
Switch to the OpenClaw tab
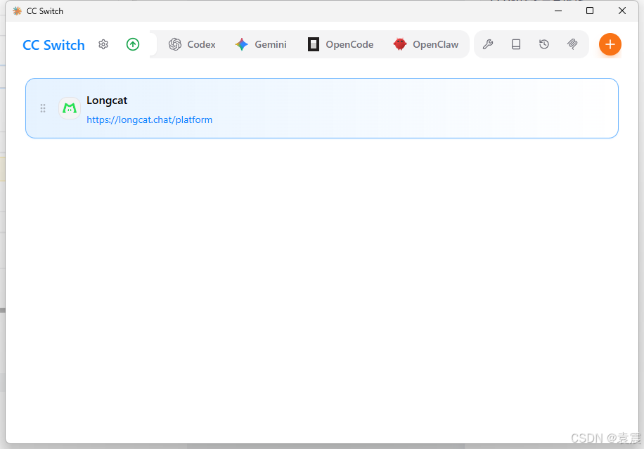(425, 44)
